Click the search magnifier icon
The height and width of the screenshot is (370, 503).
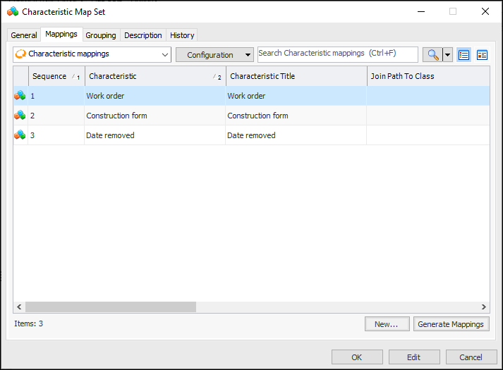432,55
